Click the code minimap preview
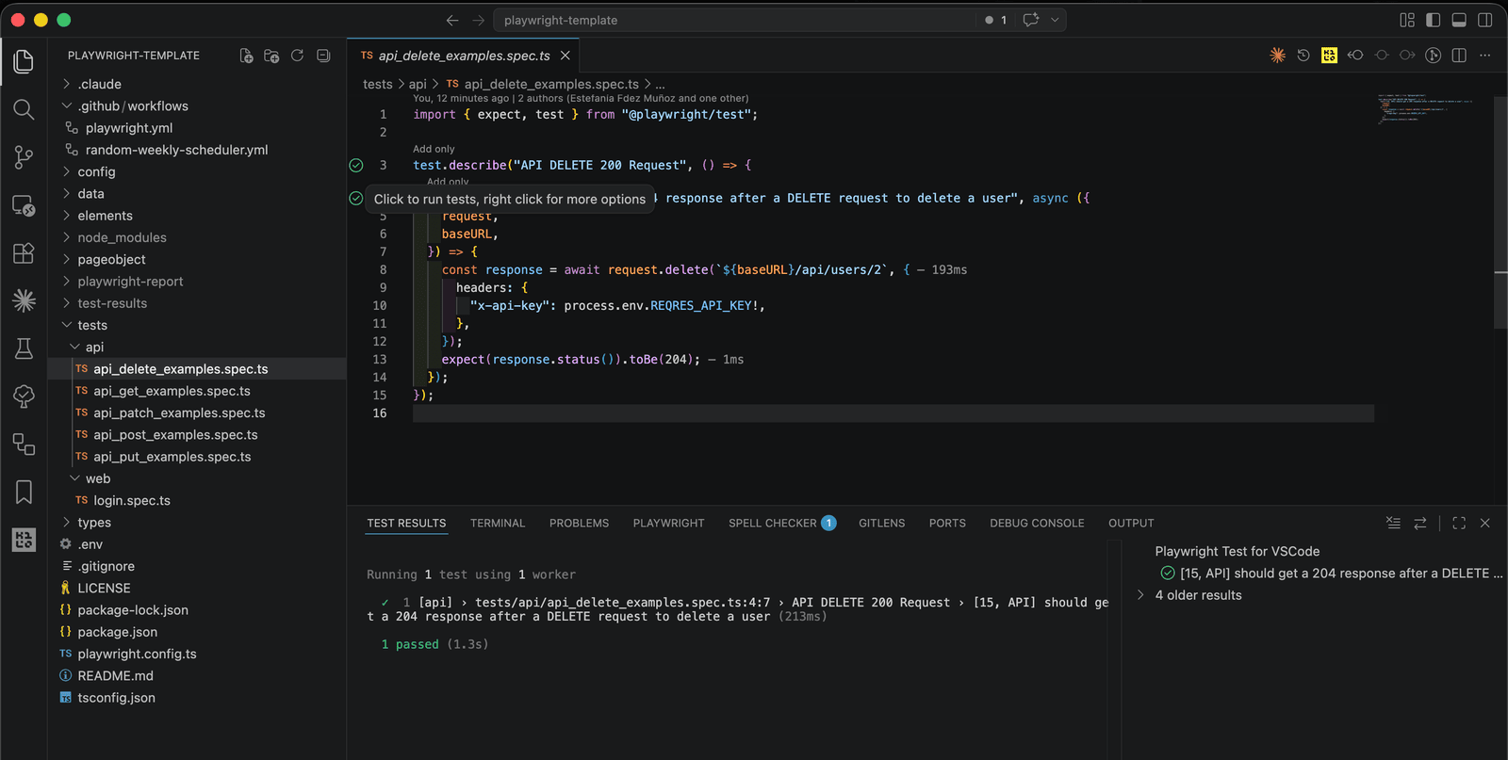 tap(1425, 108)
